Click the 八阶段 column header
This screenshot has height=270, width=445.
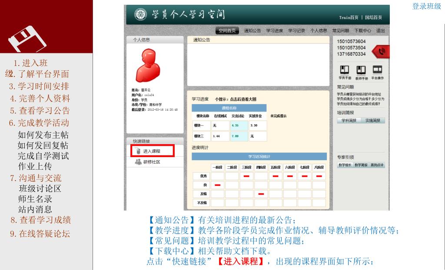pos(319,167)
